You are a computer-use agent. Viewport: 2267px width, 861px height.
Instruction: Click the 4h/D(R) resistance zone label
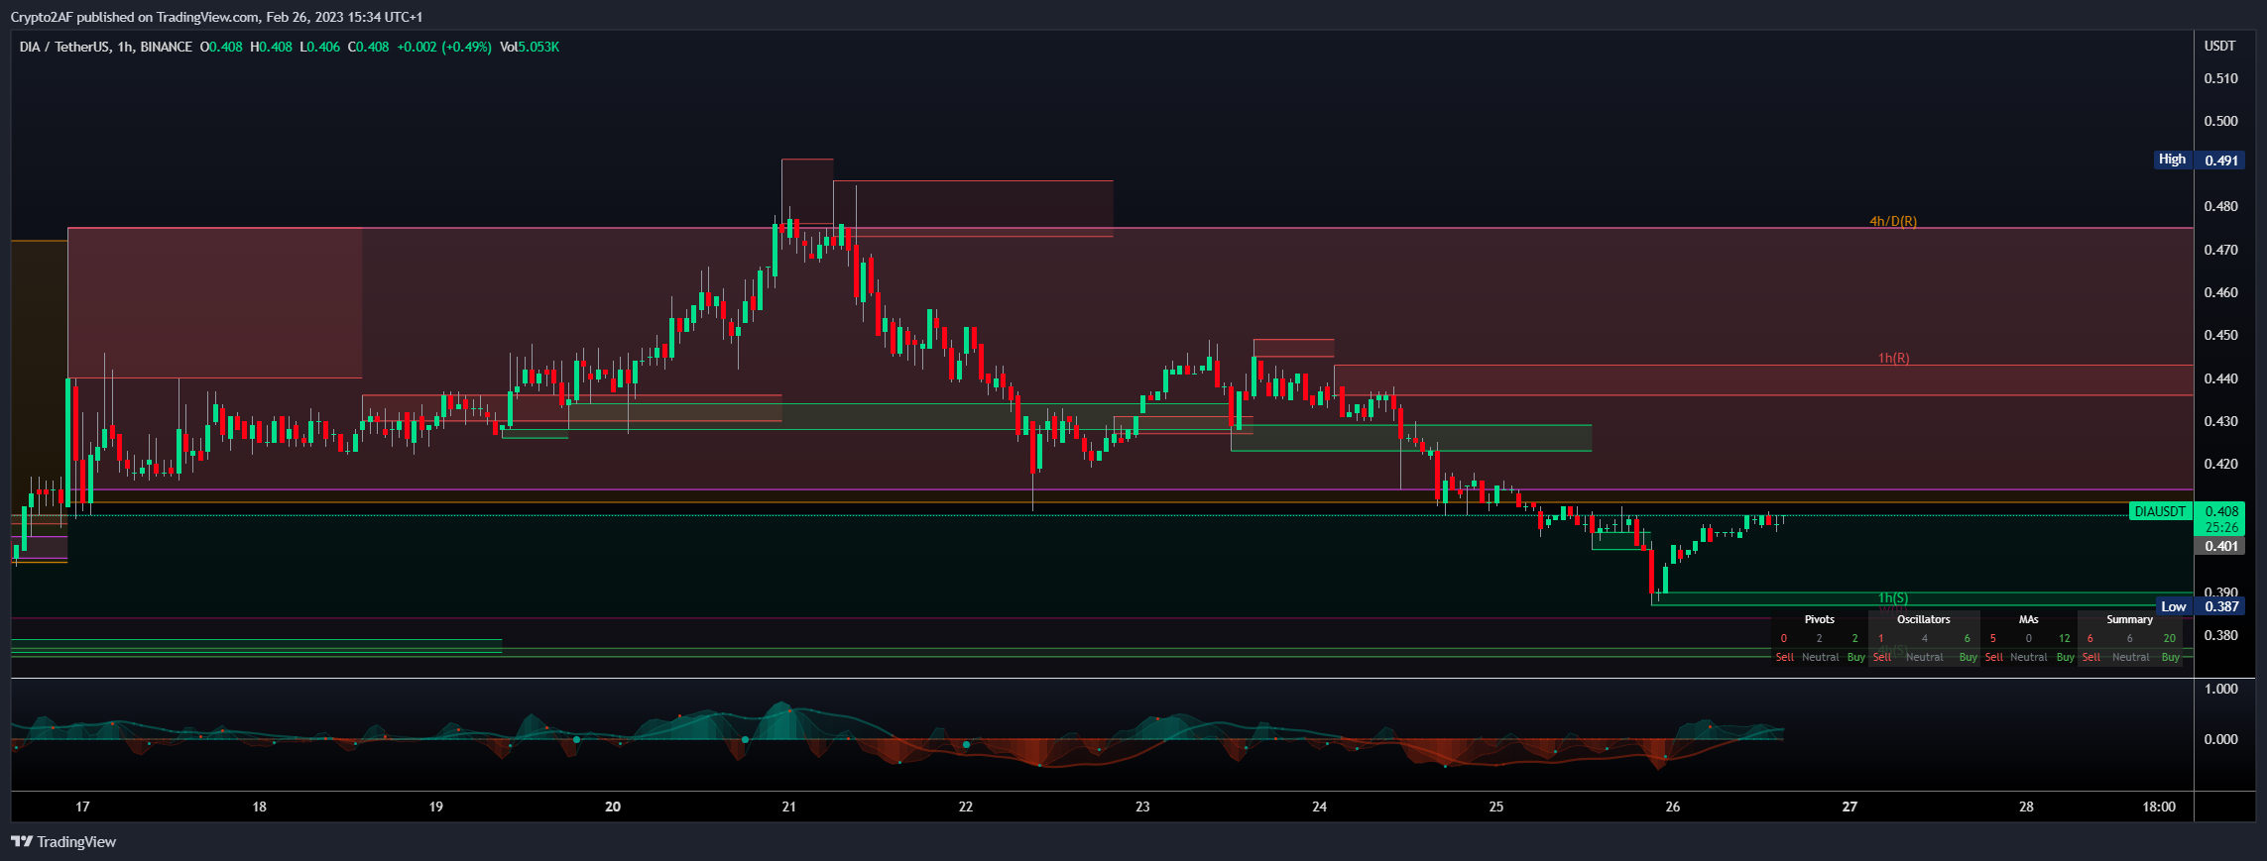click(x=1893, y=221)
